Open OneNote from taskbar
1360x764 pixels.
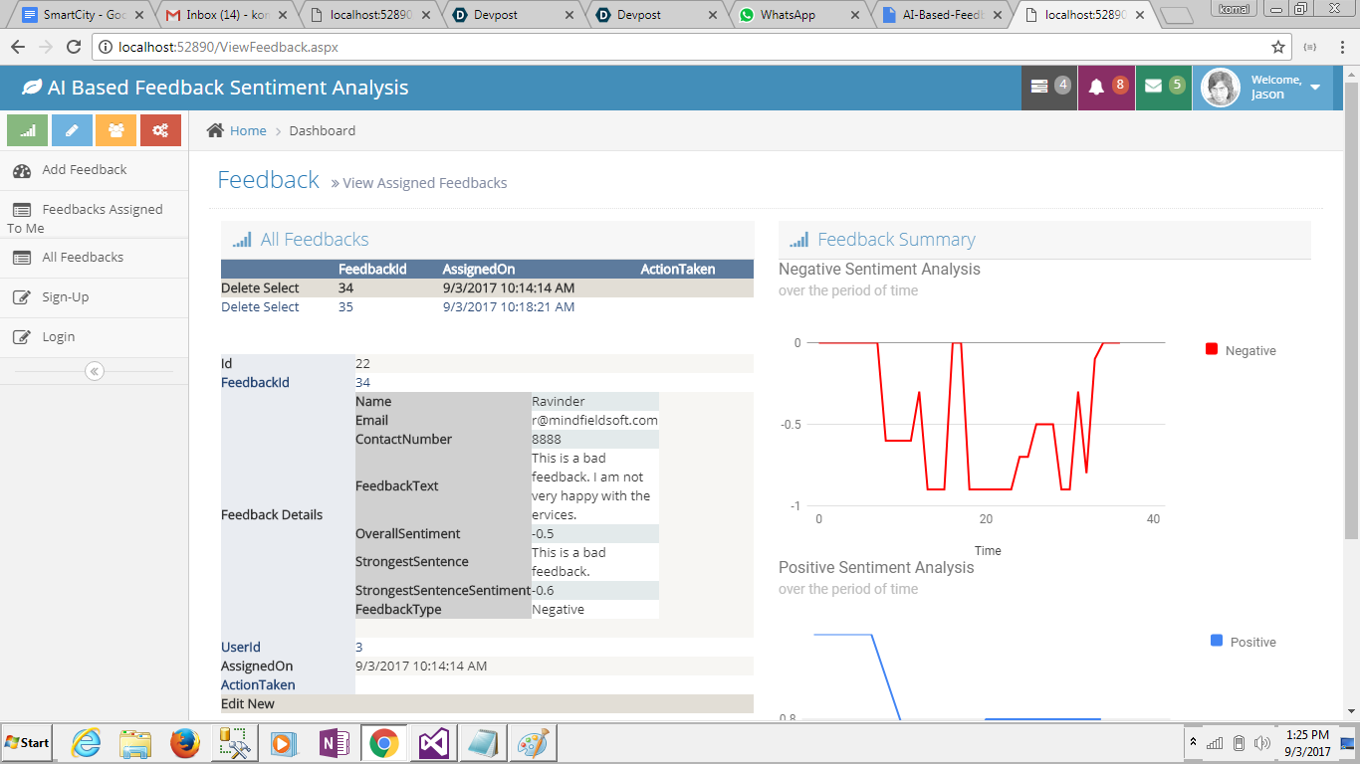tap(334, 743)
